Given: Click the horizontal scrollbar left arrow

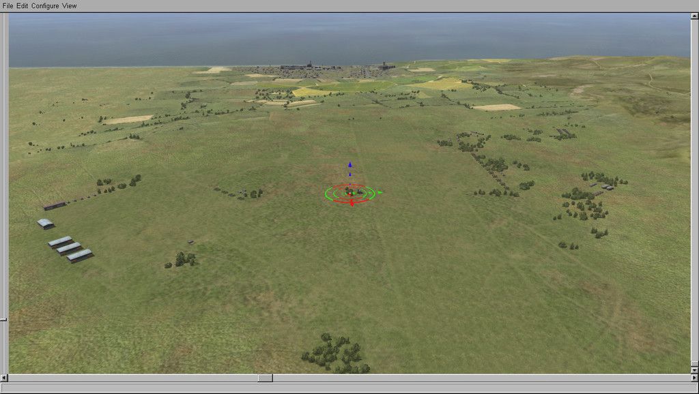Looking at the screenshot, I should coord(4,378).
